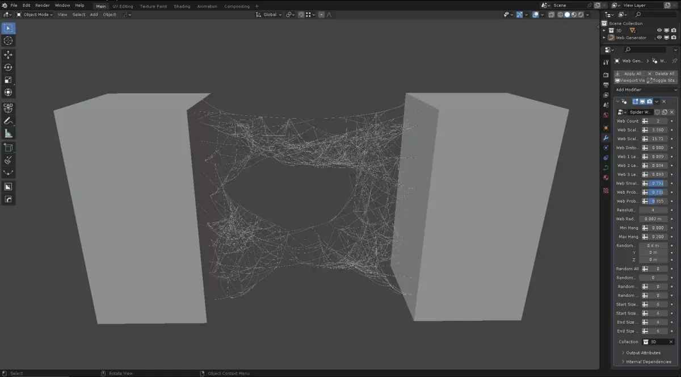Toggle snapping magnet in header

[x=302, y=14]
